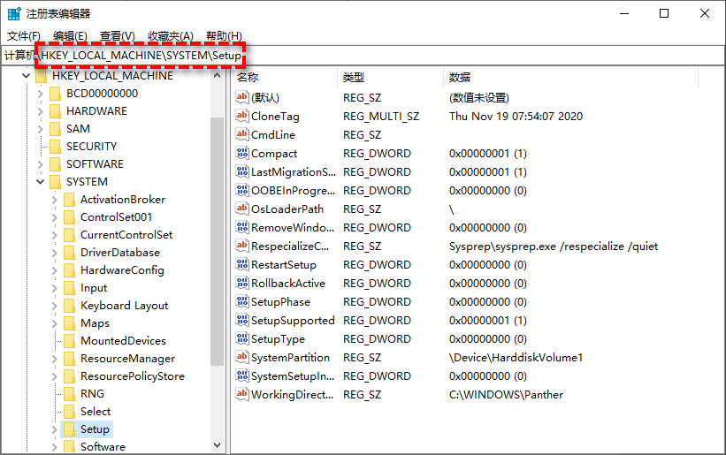
Task: Click the OsLoaderPath string value icon
Action: [242, 209]
